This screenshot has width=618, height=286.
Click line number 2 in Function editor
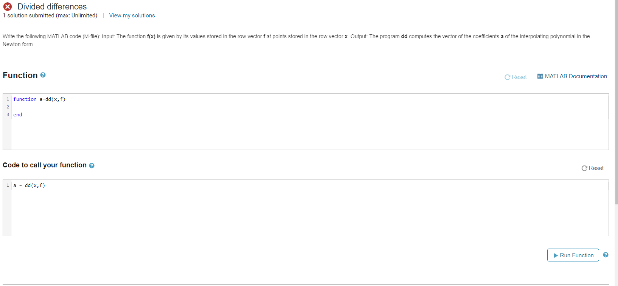(x=8, y=107)
